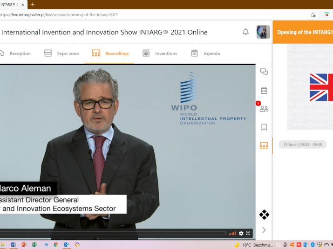This screenshot has height=249, width=333.
Task: Open the Inventions tab
Action: (x=160, y=53)
